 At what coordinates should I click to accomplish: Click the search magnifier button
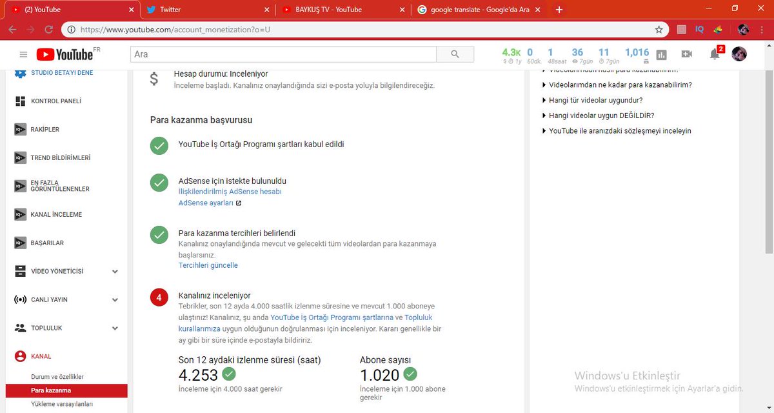455,55
